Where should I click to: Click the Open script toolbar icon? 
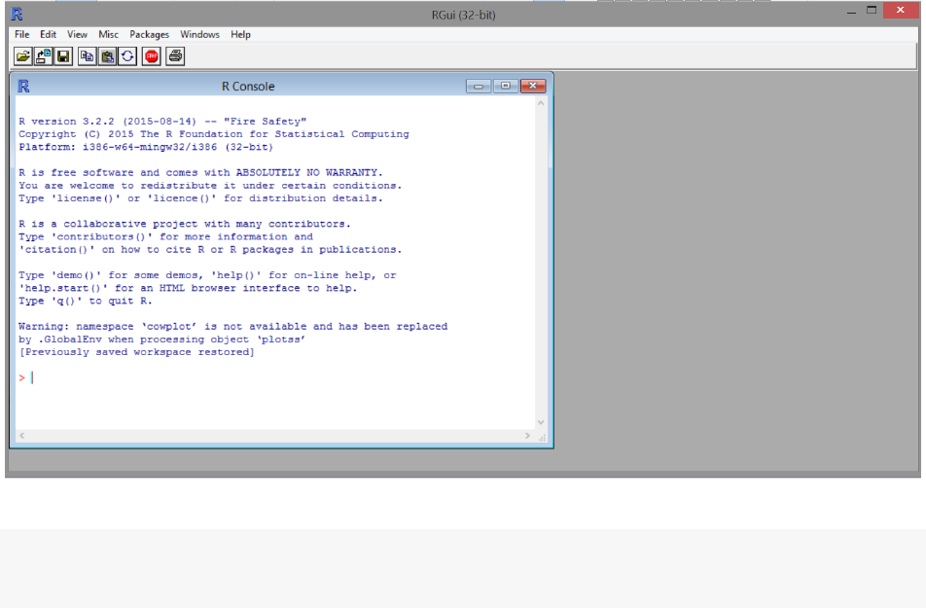coord(23,56)
